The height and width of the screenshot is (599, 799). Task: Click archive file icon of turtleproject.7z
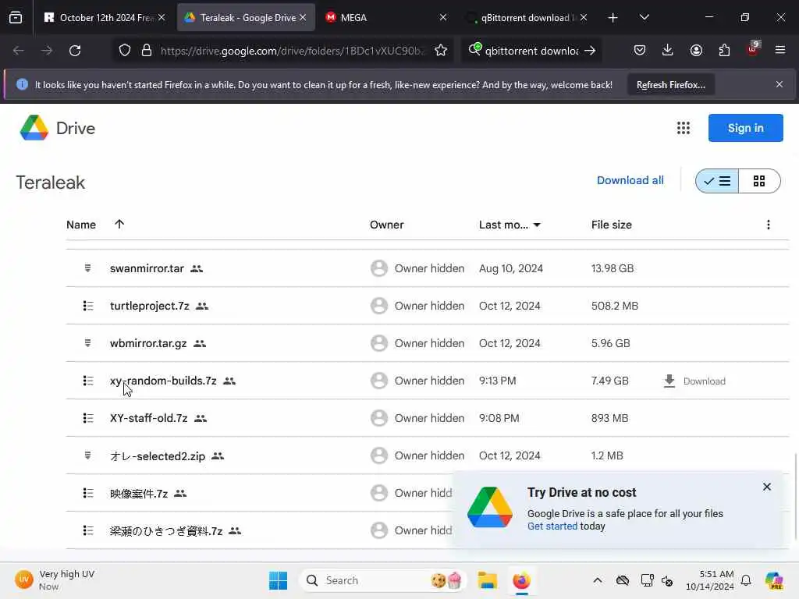click(88, 306)
